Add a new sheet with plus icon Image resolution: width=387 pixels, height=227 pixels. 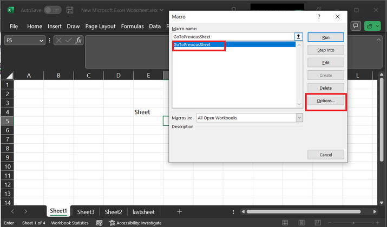[180, 211]
